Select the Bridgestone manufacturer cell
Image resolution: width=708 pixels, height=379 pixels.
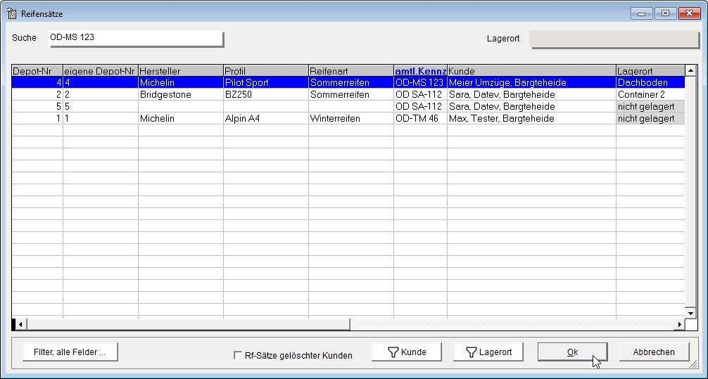[181, 95]
